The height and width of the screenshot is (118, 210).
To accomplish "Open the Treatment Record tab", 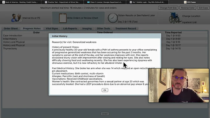I will click(x=125, y=28).
